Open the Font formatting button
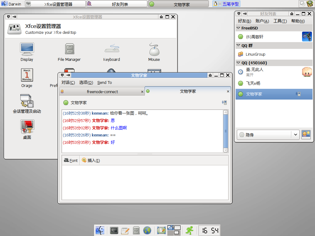Viewport: 315px width, 236px height. 71,160
